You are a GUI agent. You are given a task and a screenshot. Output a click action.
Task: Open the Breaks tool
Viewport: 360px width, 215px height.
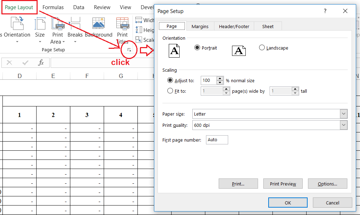[x=75, y=28]
